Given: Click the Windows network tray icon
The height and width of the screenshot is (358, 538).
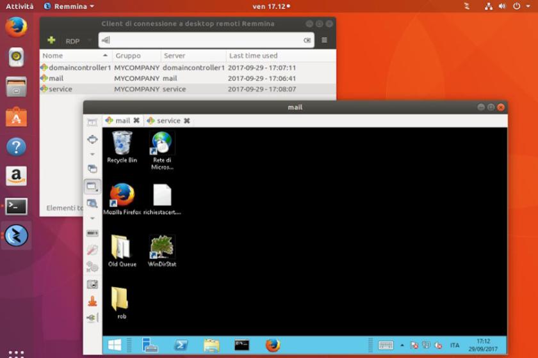Looking at the screenshot, I should point(426,345).
